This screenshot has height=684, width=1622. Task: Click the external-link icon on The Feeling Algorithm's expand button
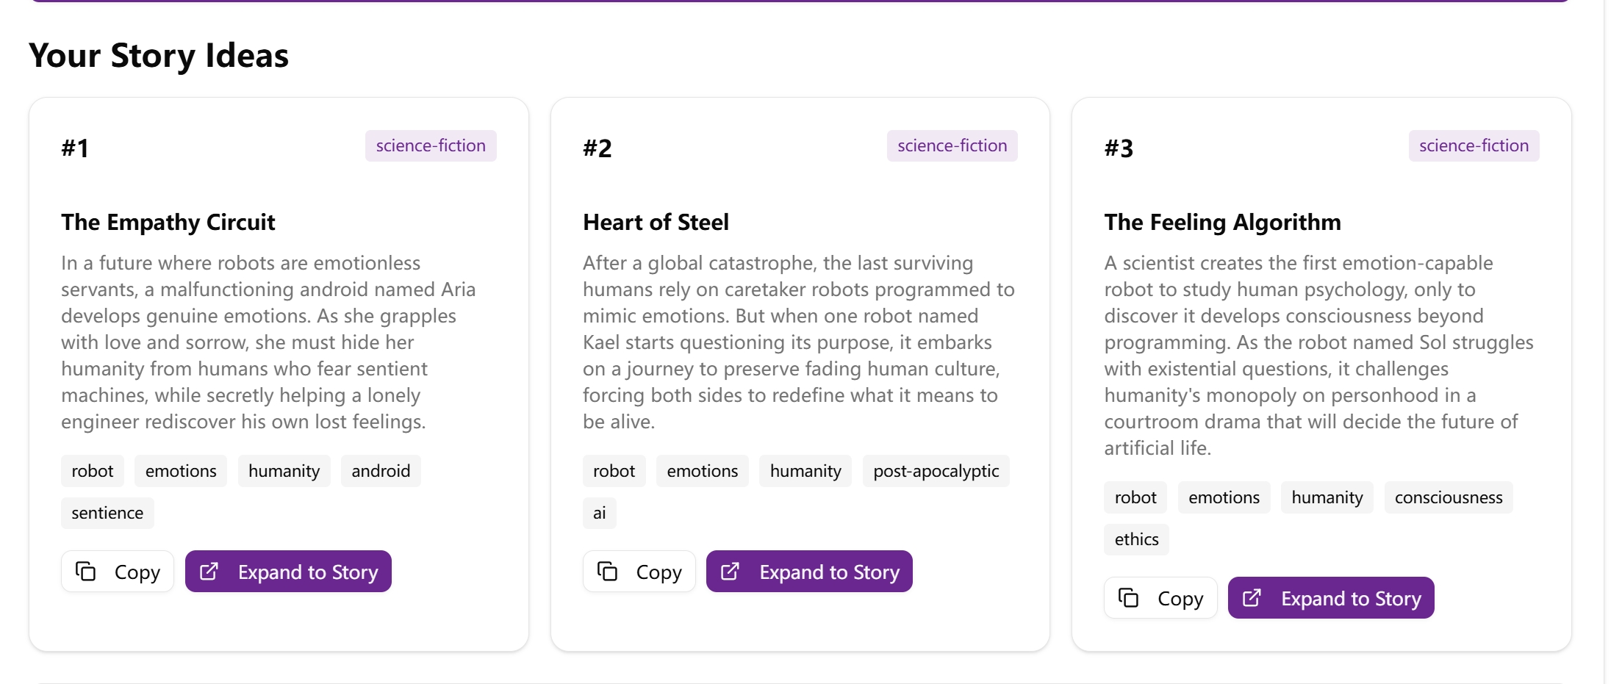point(1252,597)
